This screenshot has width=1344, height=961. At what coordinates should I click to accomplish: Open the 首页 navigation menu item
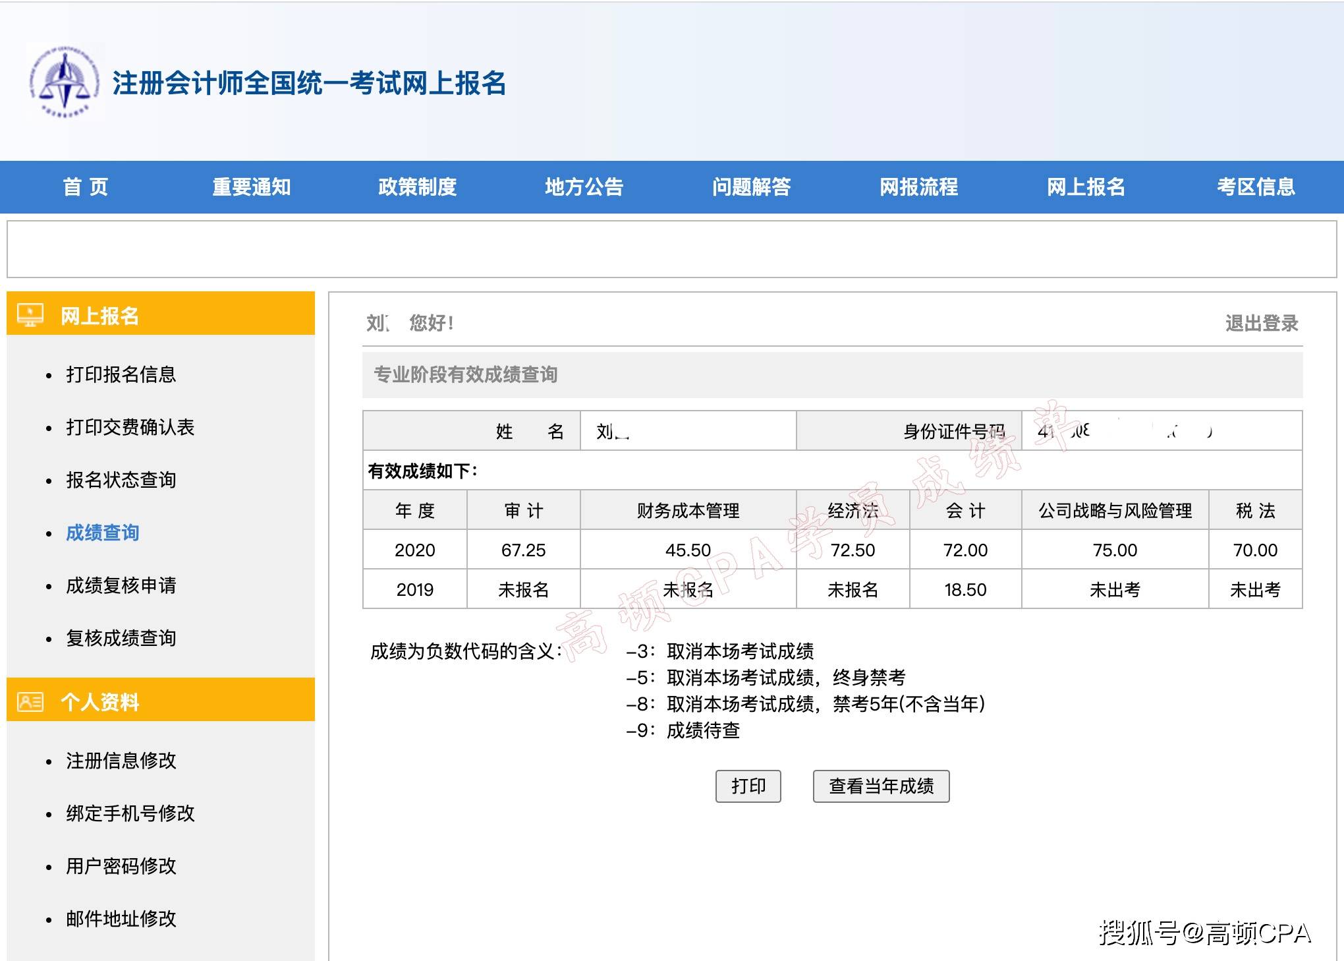(86, 187)
